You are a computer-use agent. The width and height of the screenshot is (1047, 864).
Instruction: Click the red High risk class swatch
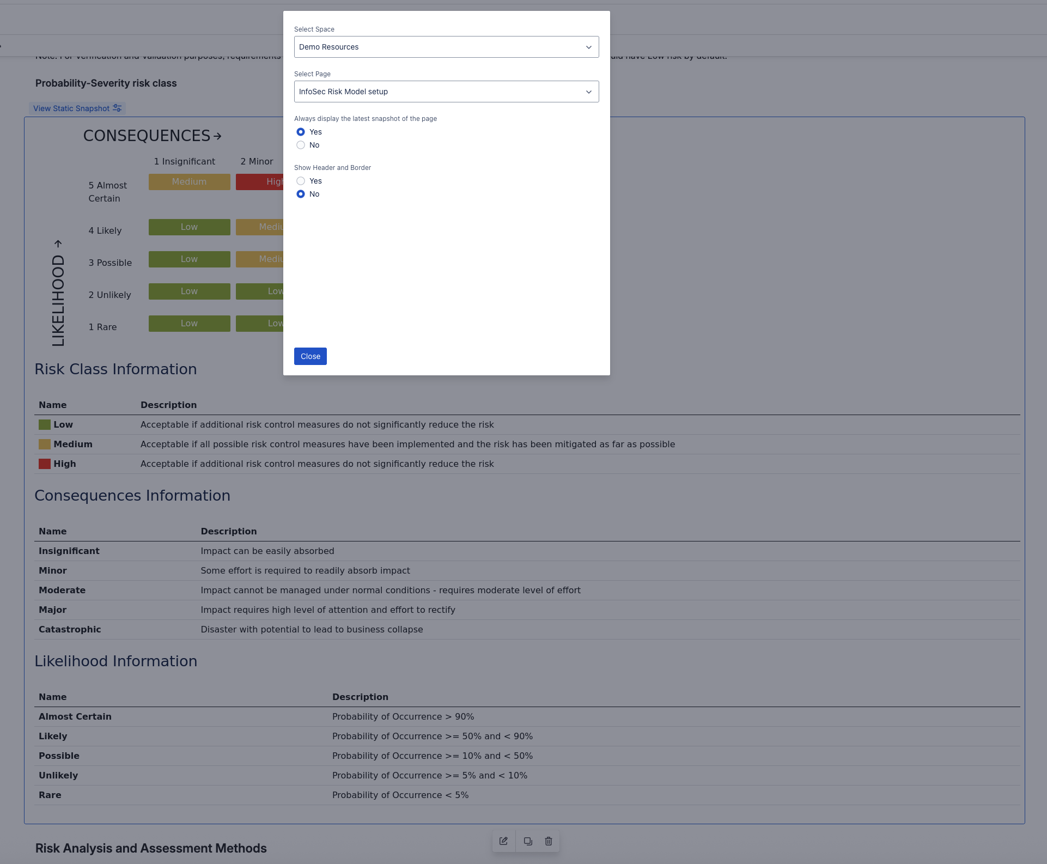pos(45,464)
